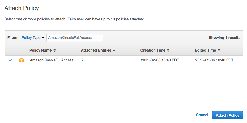Image resolution: width=247 pixels, height=123 pixels.
Task: Uncheck the AmazonKinesisFullAccess policy checkbox
Action: click(11, 60)
